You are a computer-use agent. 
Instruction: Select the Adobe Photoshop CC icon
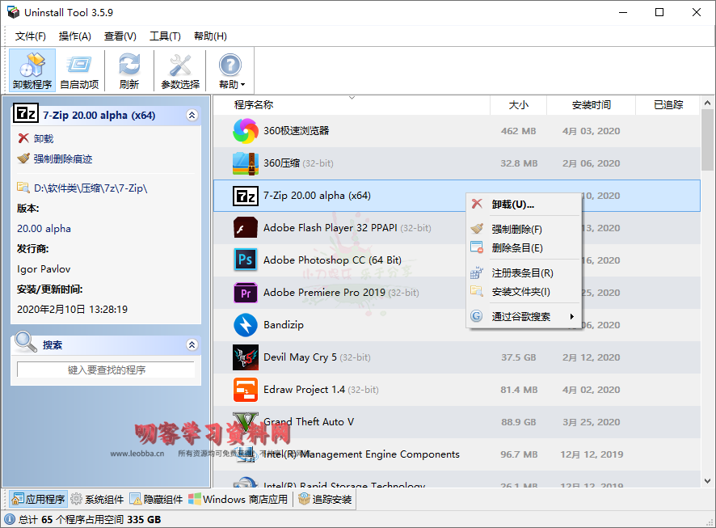click(x=245, y=260)
